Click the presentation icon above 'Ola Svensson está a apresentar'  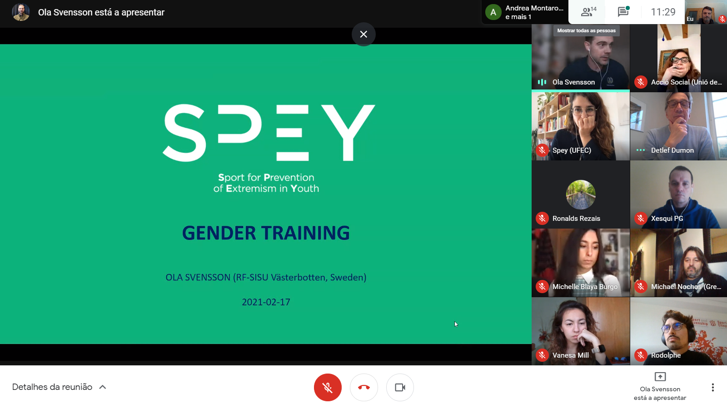click(660, 376)
